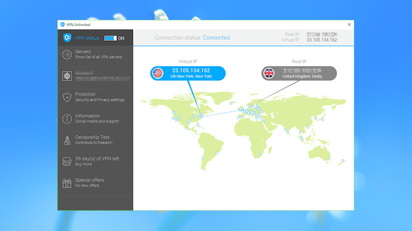Click the Censorship Test flask icon
This screenshot has height=231, width=412.
(x=67, y=140)
